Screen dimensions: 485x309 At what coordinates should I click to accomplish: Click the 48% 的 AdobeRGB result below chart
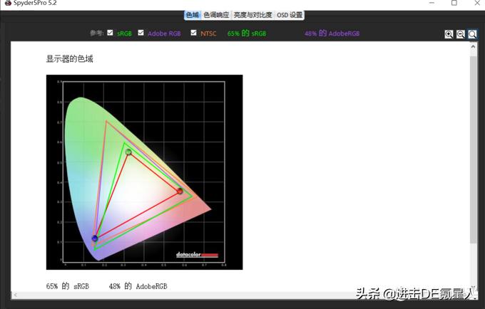(138, 286)
